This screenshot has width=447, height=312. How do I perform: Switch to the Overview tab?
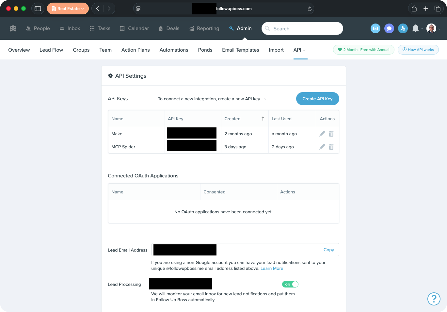pos(19,50)
